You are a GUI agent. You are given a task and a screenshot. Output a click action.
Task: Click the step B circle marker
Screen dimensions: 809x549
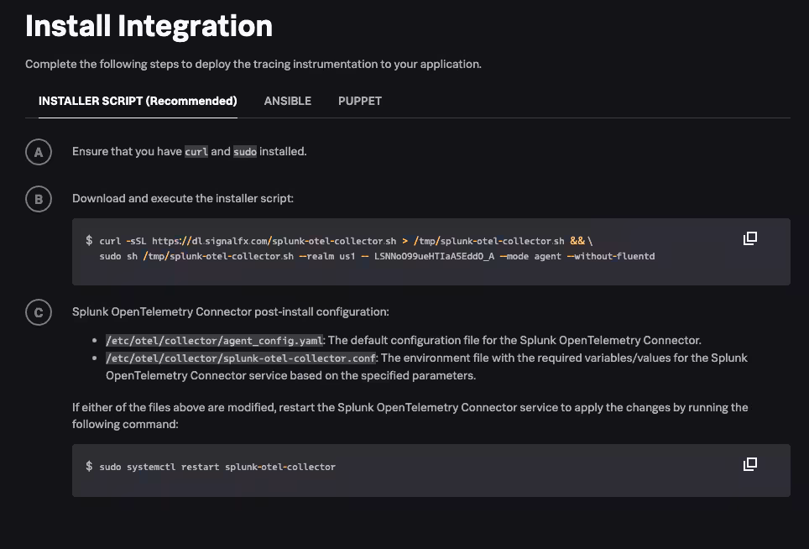pyautogui.click(x=38, y=199)
